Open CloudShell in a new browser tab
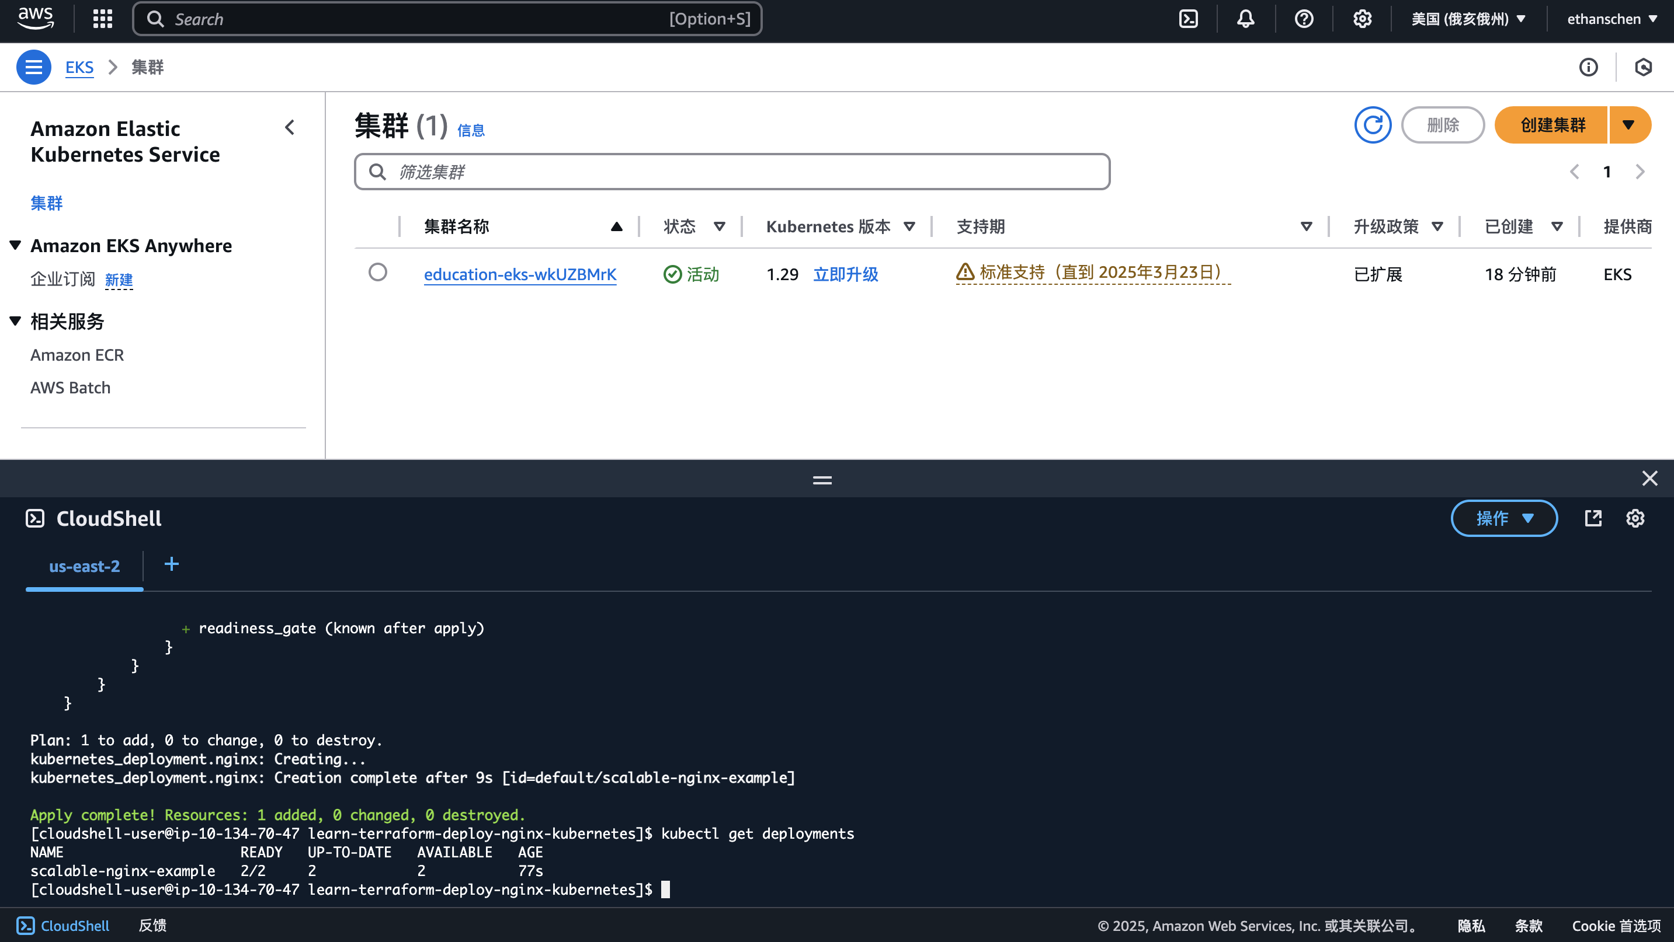 coord(1593,518)
